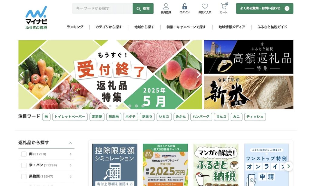Expand the 肉 category chevron

[71, 154]
